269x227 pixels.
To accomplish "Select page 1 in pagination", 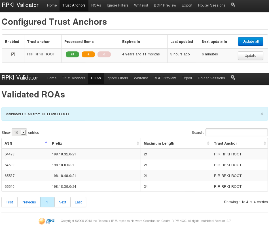I will coord(47,202).
